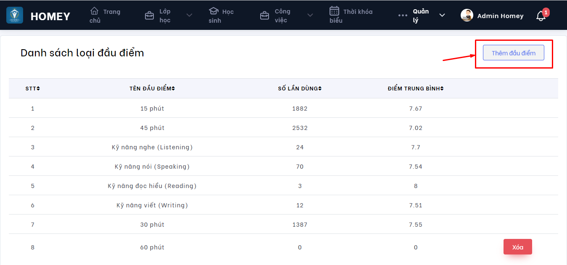Expand the Lớp học dropdown chevron

(x=189, y=16)
